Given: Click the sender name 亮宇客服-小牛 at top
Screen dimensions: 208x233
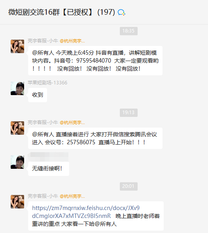Looking at the screenshot, I should (x=43, y=41).
